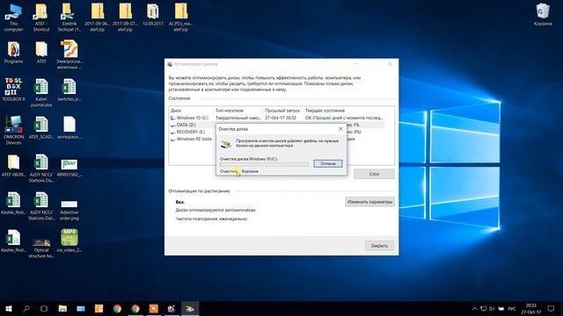Open the first Chrome taskbar icon

117,308
